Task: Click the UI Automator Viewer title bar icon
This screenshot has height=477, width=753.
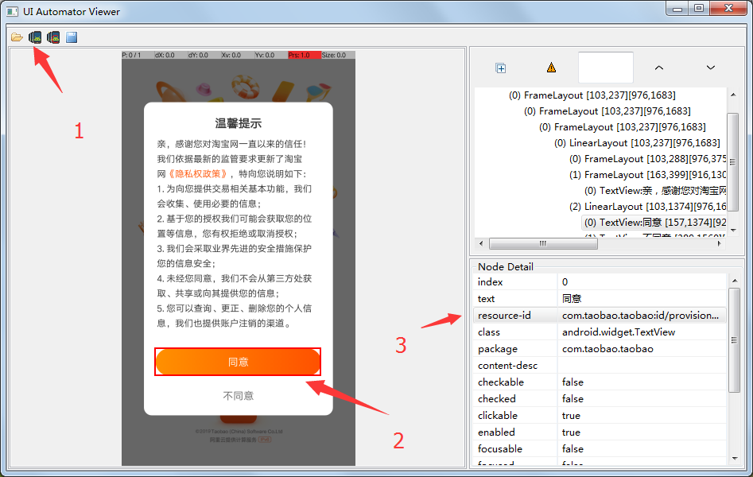Action: pyautogui.click(x=13, y=12)
